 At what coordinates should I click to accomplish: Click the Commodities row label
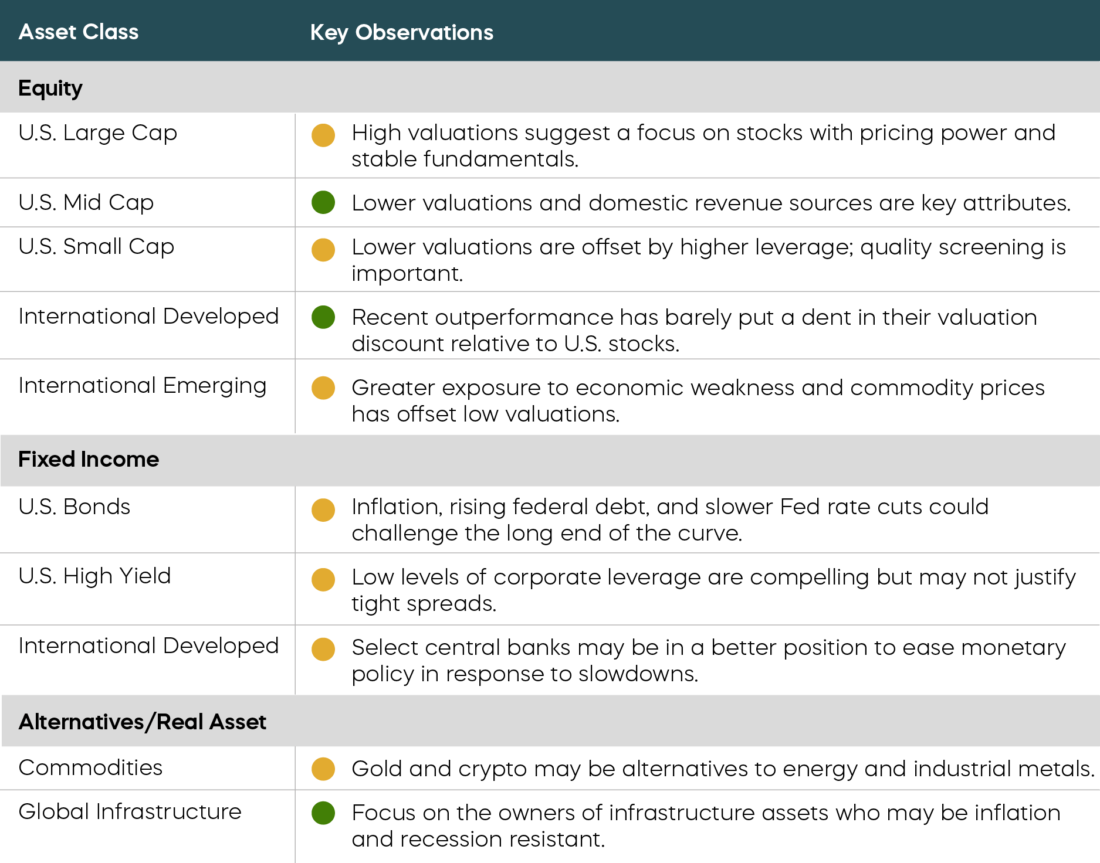coord(90,767)
